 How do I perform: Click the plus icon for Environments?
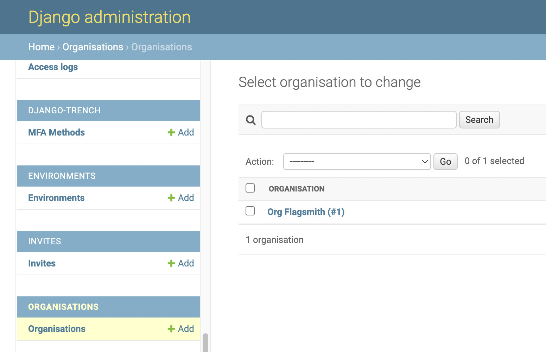[x=171, y=198]
